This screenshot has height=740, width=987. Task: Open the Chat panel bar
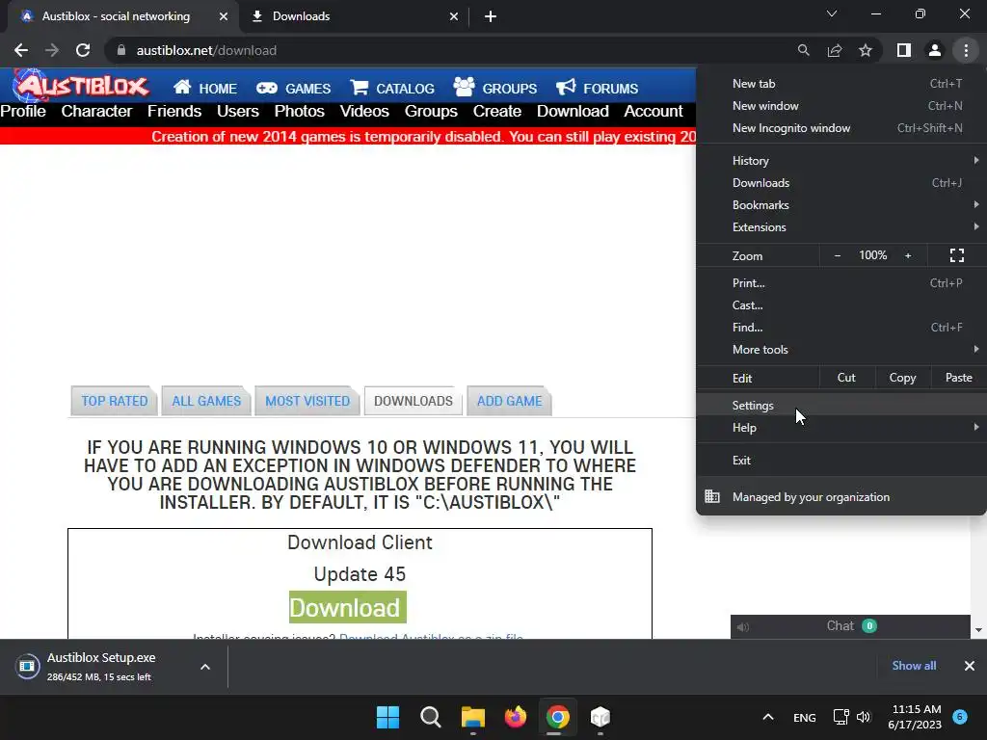tap(850, 626)
